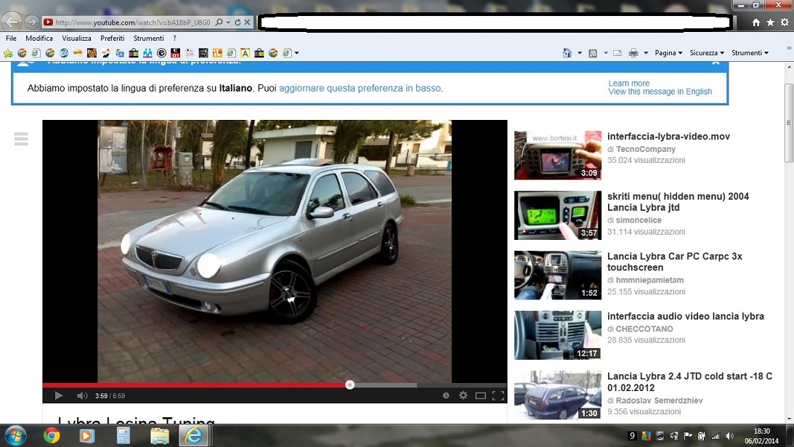
Task: Open the Preferiti menu
Action: coord(113,38)
